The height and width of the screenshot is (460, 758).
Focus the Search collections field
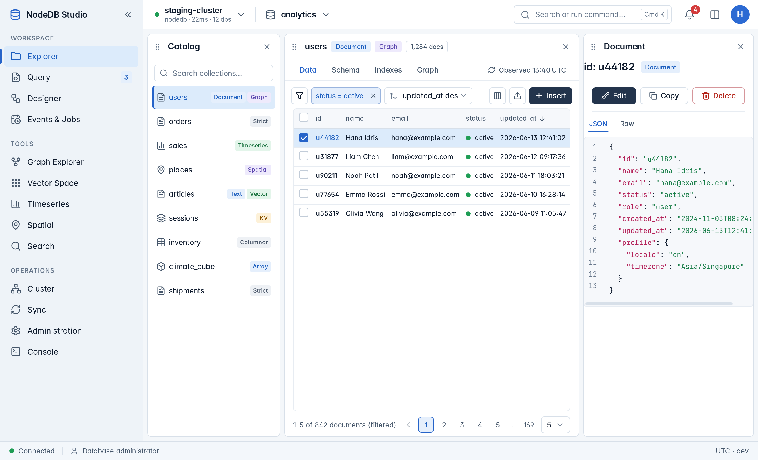[213, 73]
